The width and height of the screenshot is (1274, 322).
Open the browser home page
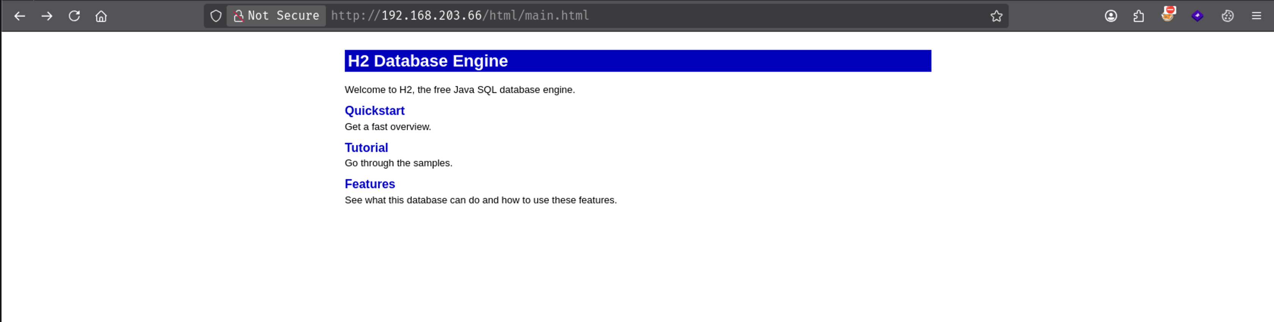(x=102, y=16)
